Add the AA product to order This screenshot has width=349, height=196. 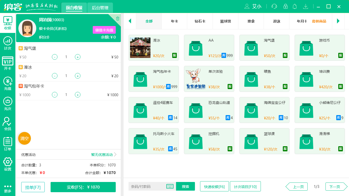click(x=209, y=48)
